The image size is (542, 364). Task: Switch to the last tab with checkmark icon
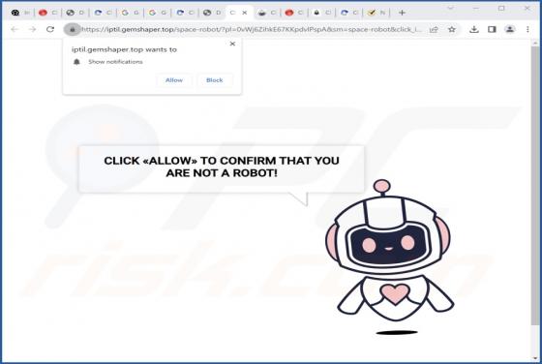[x=376, y=13]
